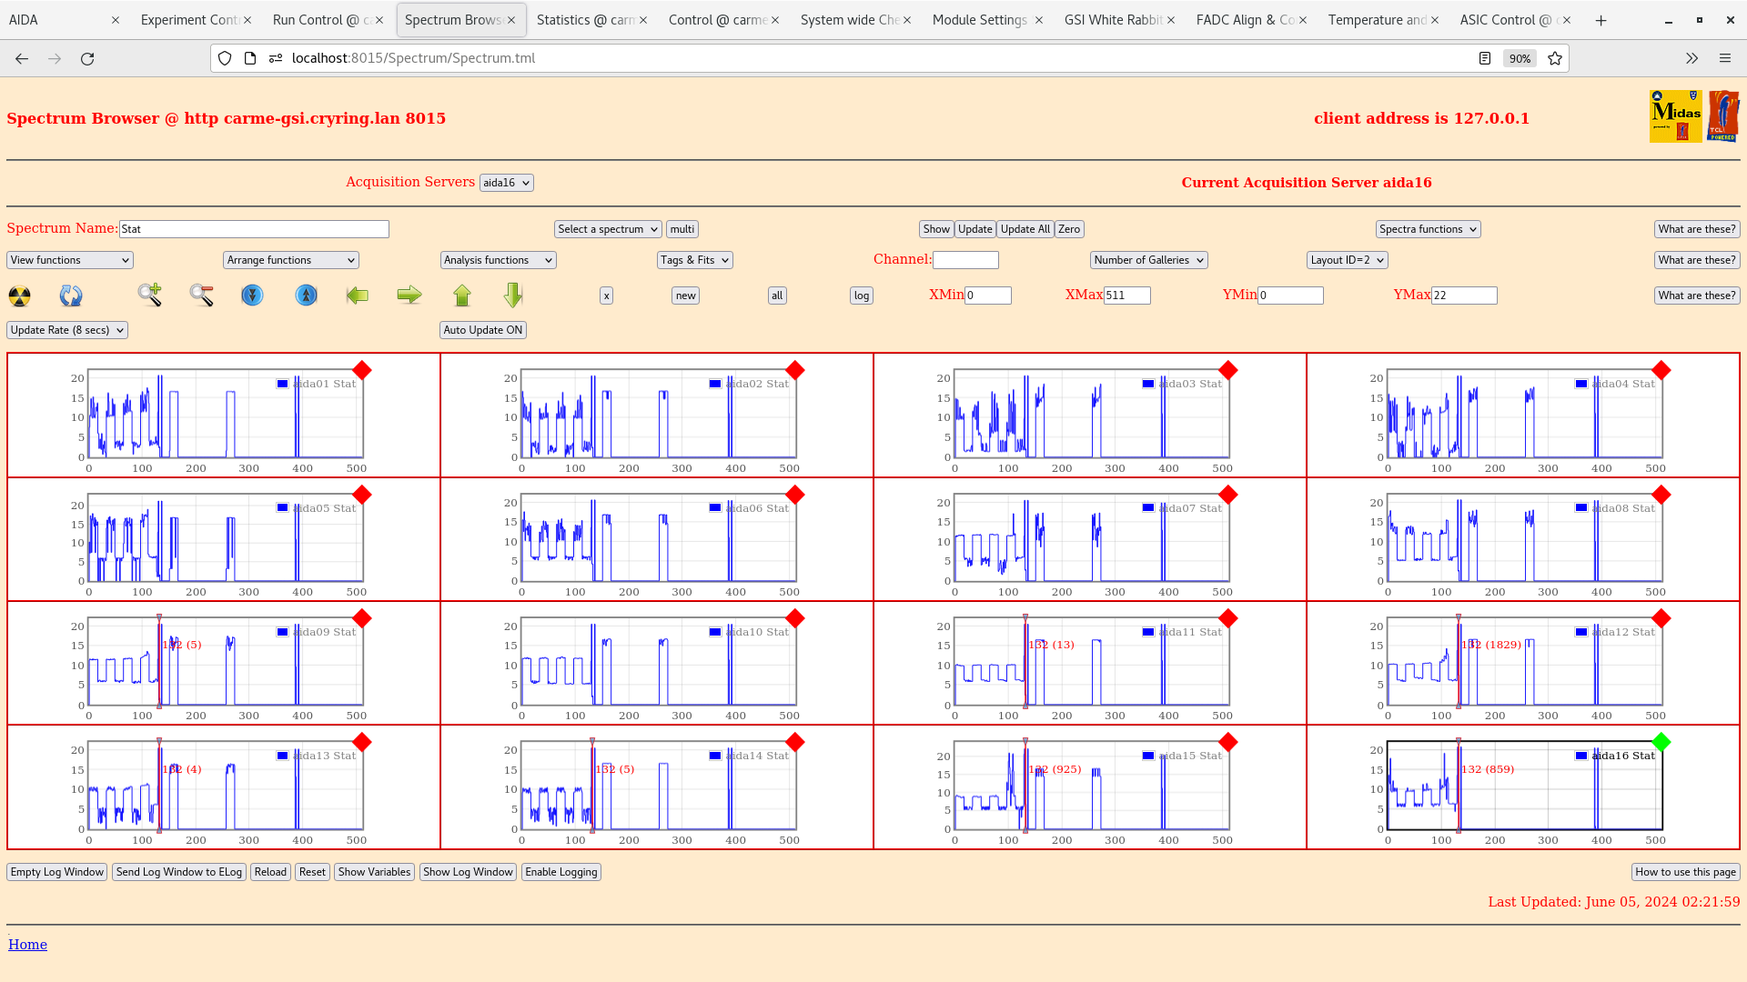Viewport: 1747px width, 982px height.
Task: Click the blue circular-arrows refresh icon
Action: pyautogui.click(x=71, y=296)
